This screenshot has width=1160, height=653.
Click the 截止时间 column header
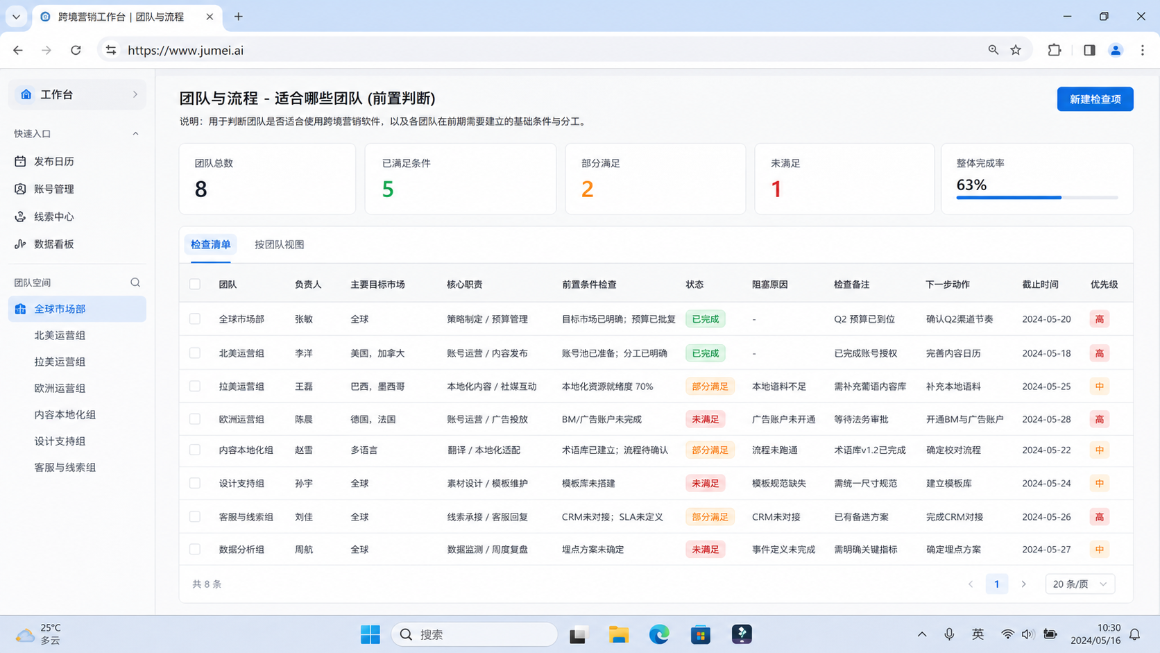coord(1040,285)
